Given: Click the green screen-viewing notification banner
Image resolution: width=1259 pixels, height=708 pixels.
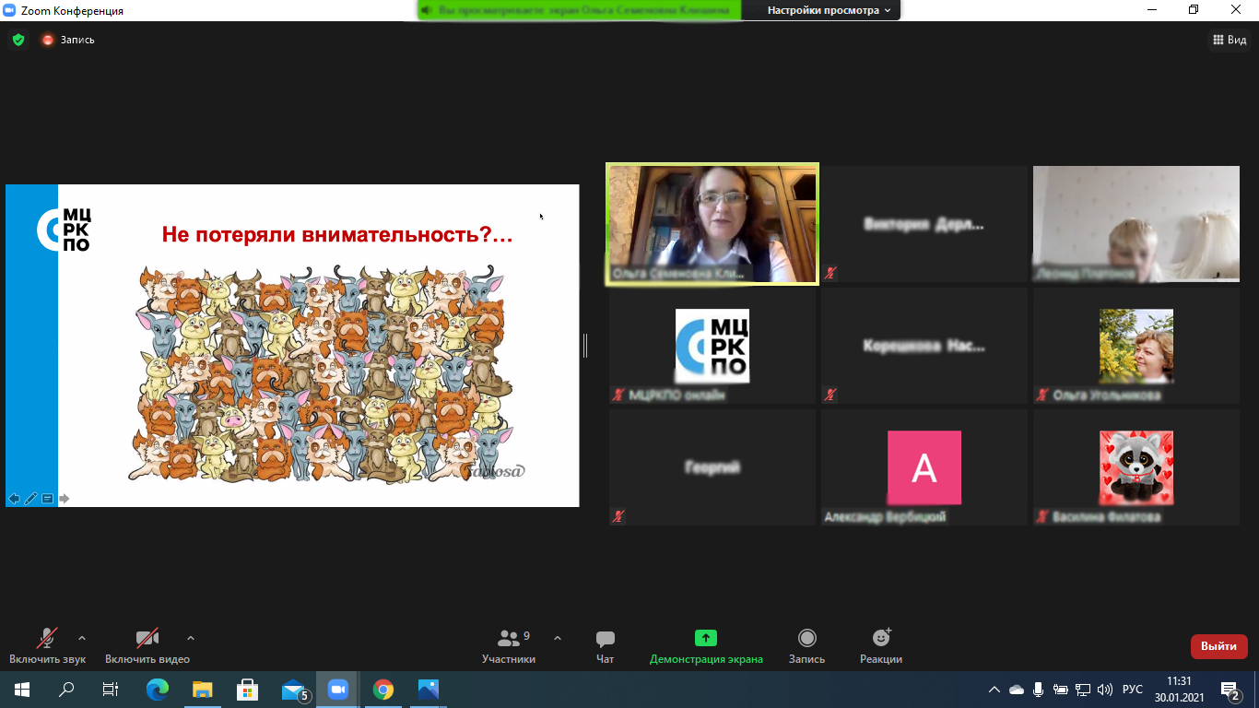Looking at the screenshot, I should [x=579, y=10].
